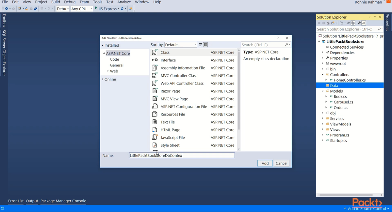Pick the MVC Controller Class icon
The width and height of the screenshot is (392, 212).
[155, 75]
